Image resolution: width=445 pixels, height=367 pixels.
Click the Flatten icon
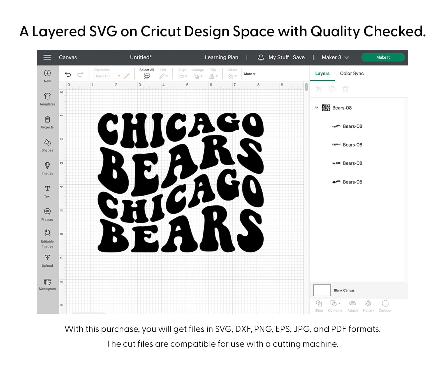(x=368, y=303)
